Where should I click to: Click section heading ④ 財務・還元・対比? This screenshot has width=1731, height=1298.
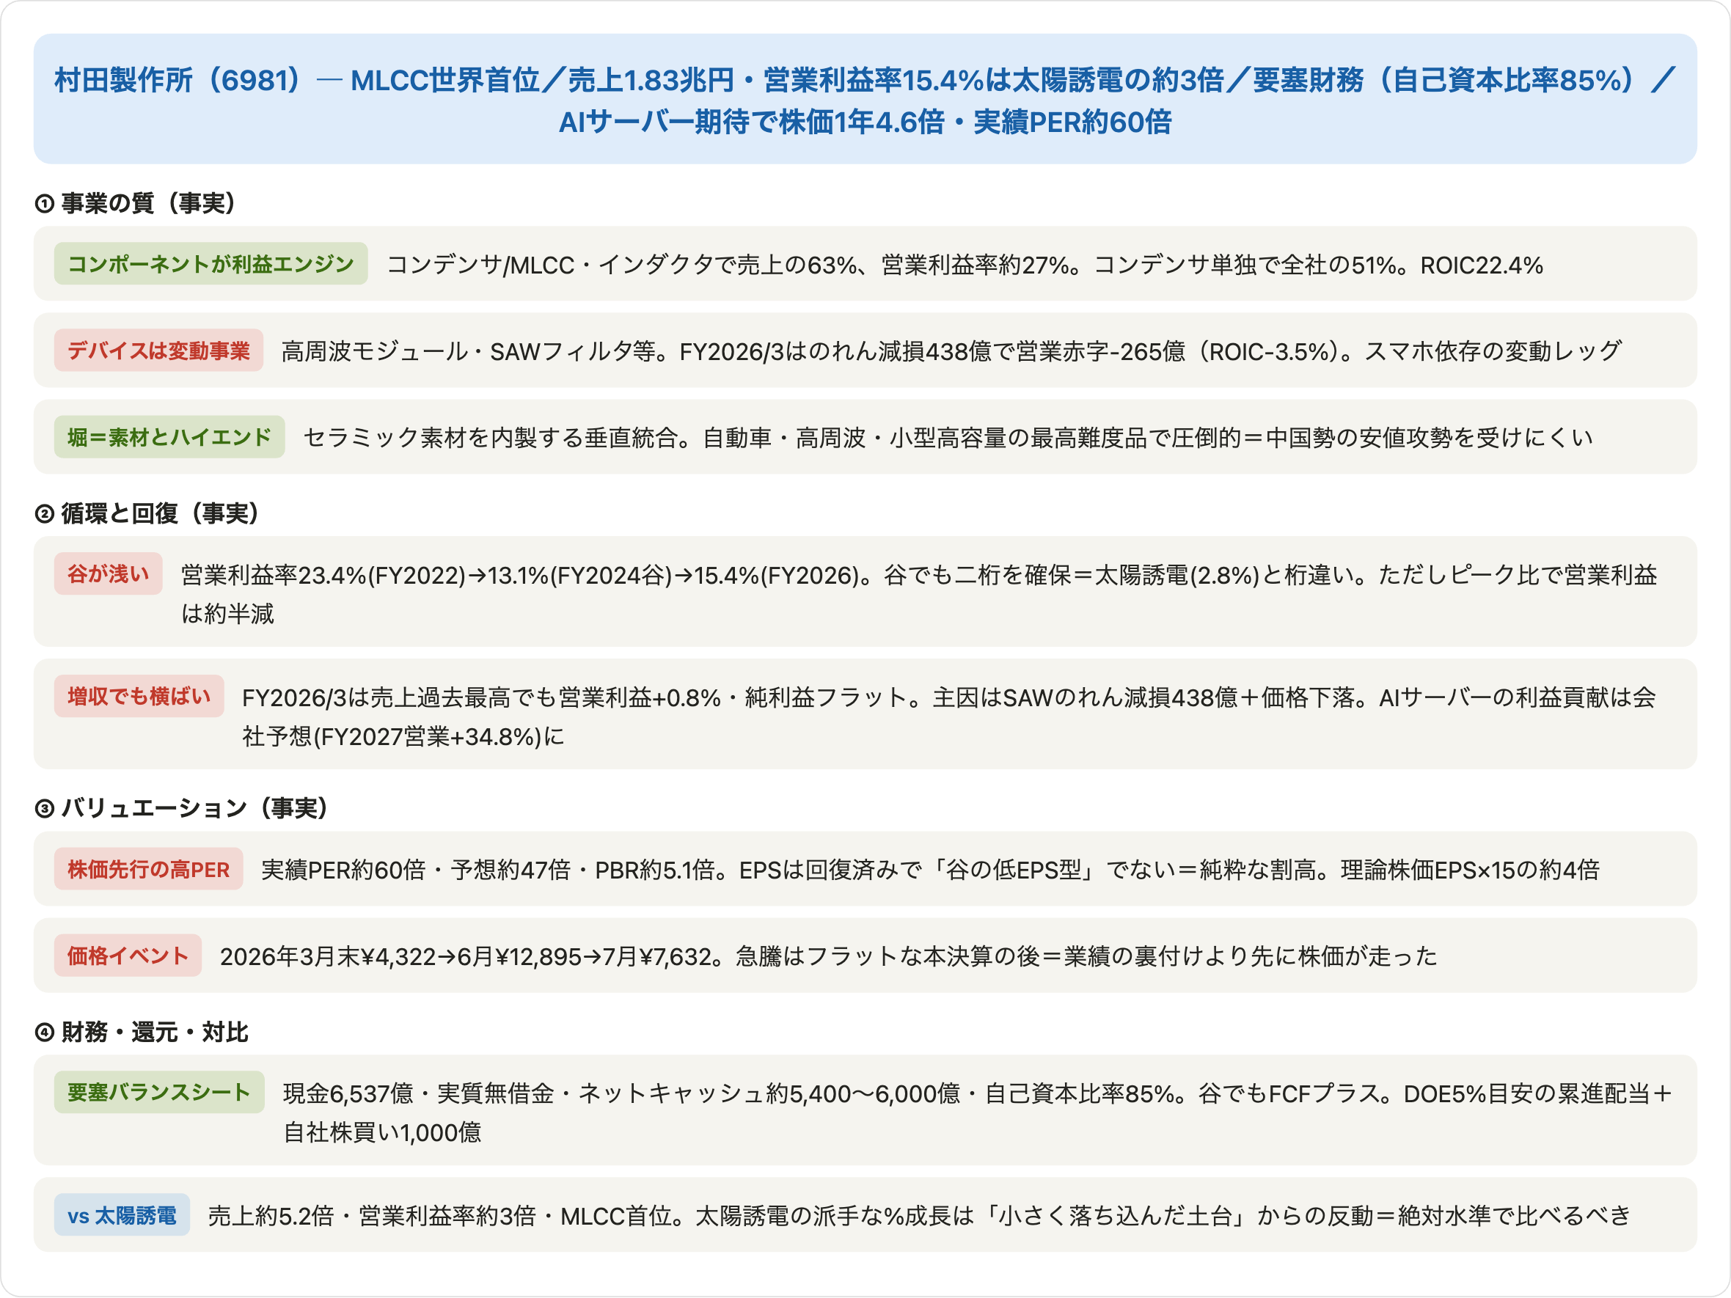pos(142,1033)
